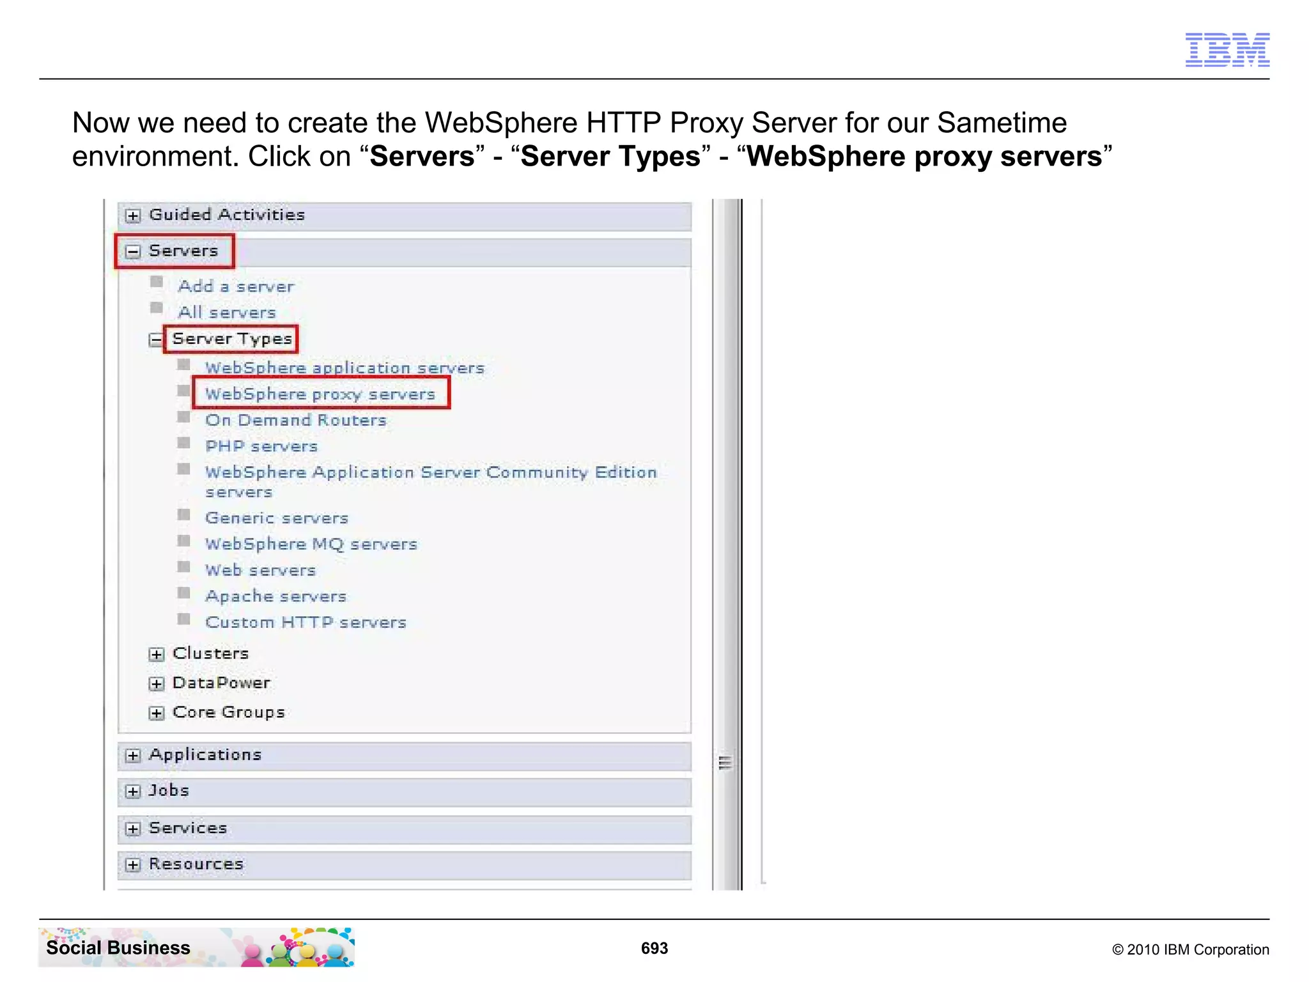The height and width of the screenshot is (982, 1309).
Task: Expand the Services section
Action: click(x=133, y=829)
